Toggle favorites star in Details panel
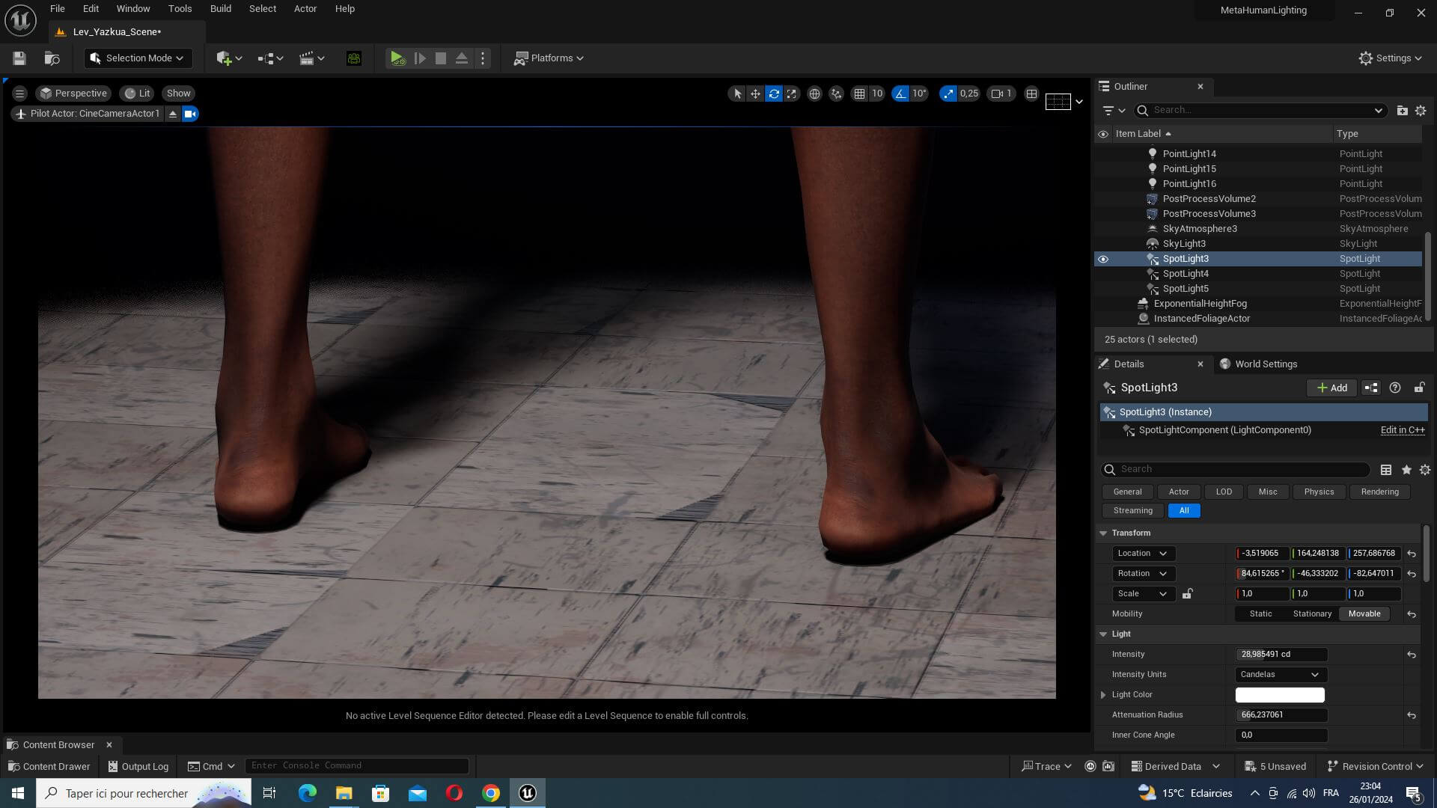The height and width of the screenshot is (808, 1437). point(1406,470)
